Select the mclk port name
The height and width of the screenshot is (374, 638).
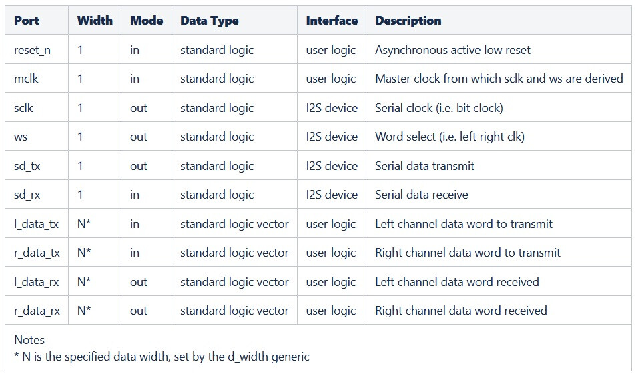click(26, 79)
